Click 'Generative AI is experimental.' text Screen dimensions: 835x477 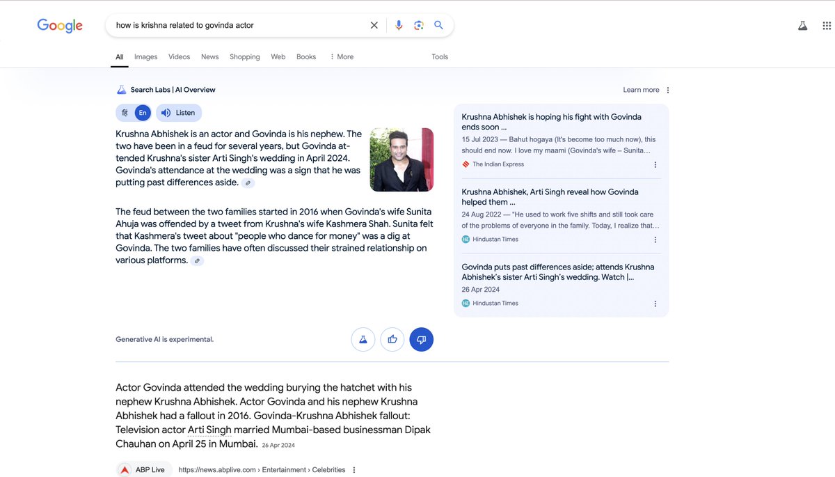[165, 340]
